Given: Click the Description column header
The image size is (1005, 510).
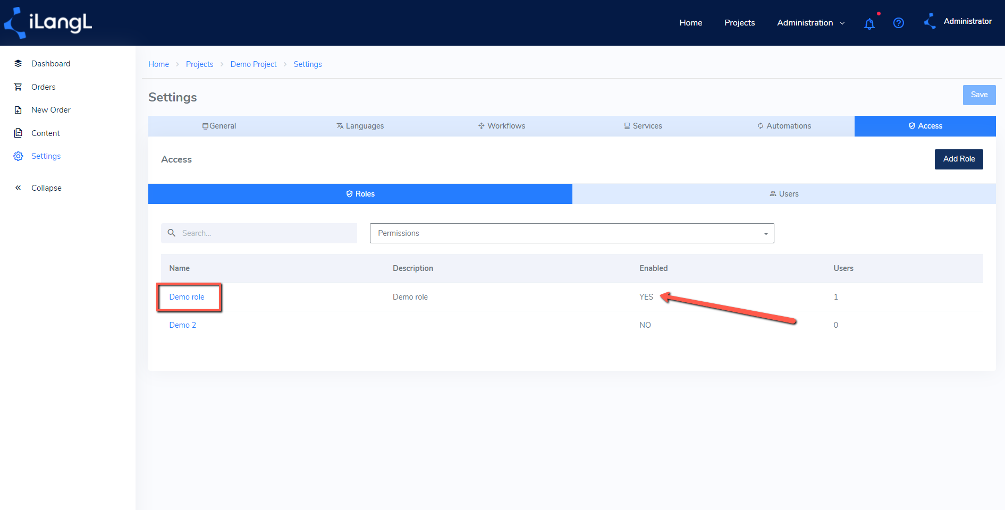Looking at the screenshot, I should pyautogui.click(x=413, y=268).
